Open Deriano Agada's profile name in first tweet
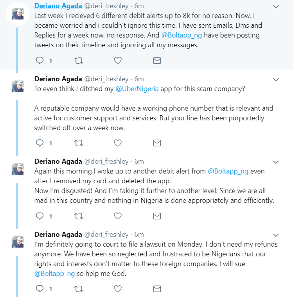This screenshot has height=297, width=293. pos(58,6)
